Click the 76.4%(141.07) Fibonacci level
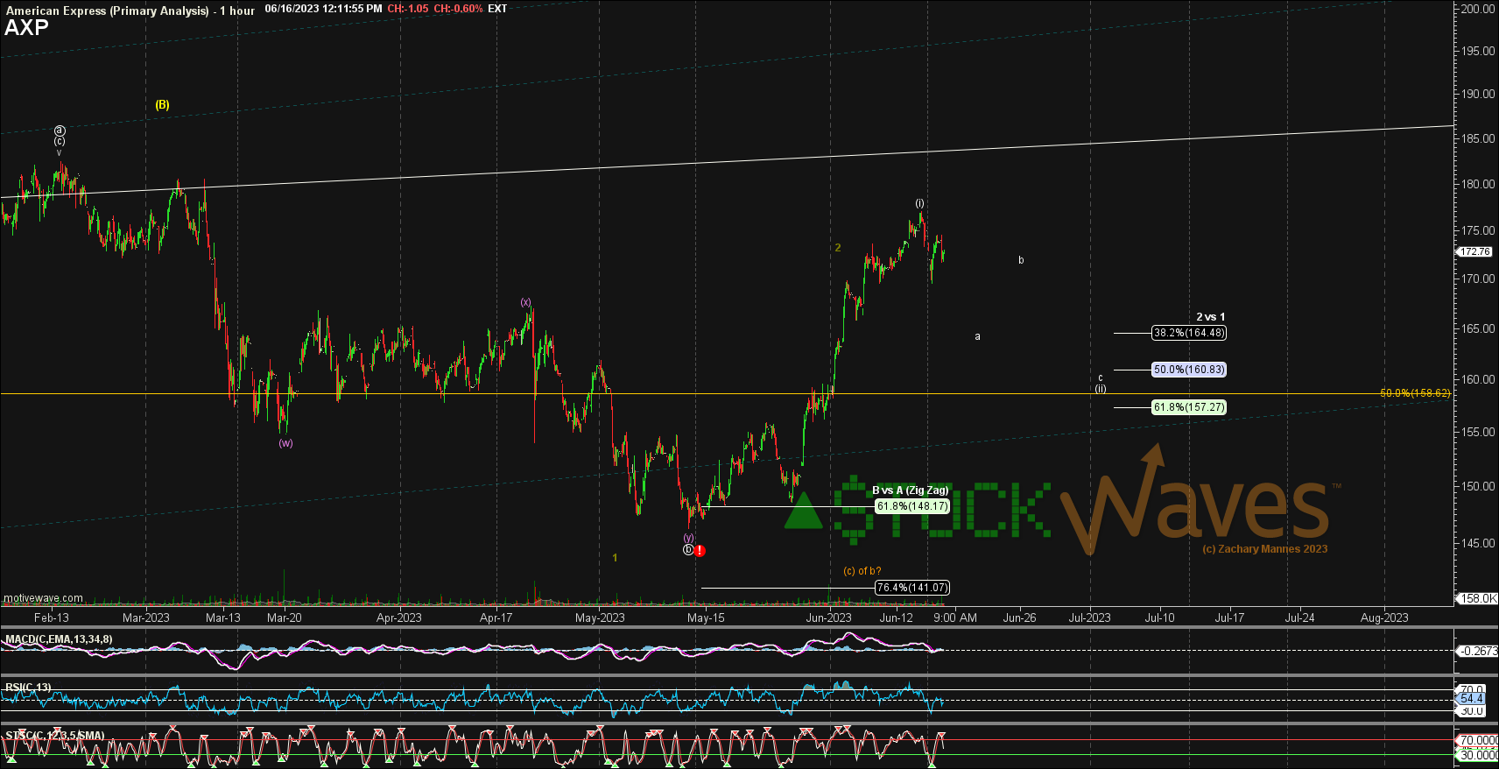This screenshot has width=1499, height=769. pyautogui.click(x=912, y=588)
